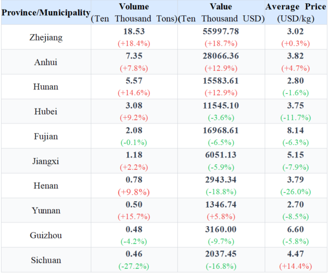Click Guizhou's value figure 3160.00
Image resolution: width=328 pixels, height=273 pixels.
tap(221, 230)
